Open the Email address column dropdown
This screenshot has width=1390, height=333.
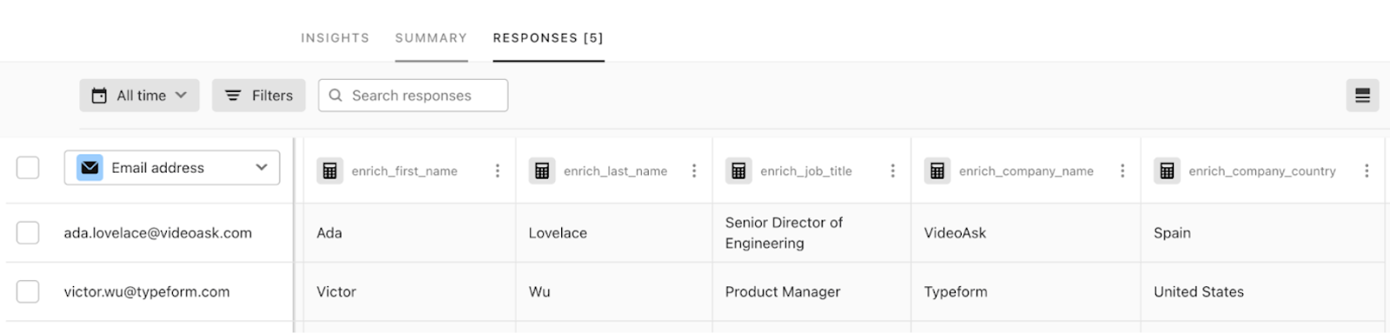point(172,167)
